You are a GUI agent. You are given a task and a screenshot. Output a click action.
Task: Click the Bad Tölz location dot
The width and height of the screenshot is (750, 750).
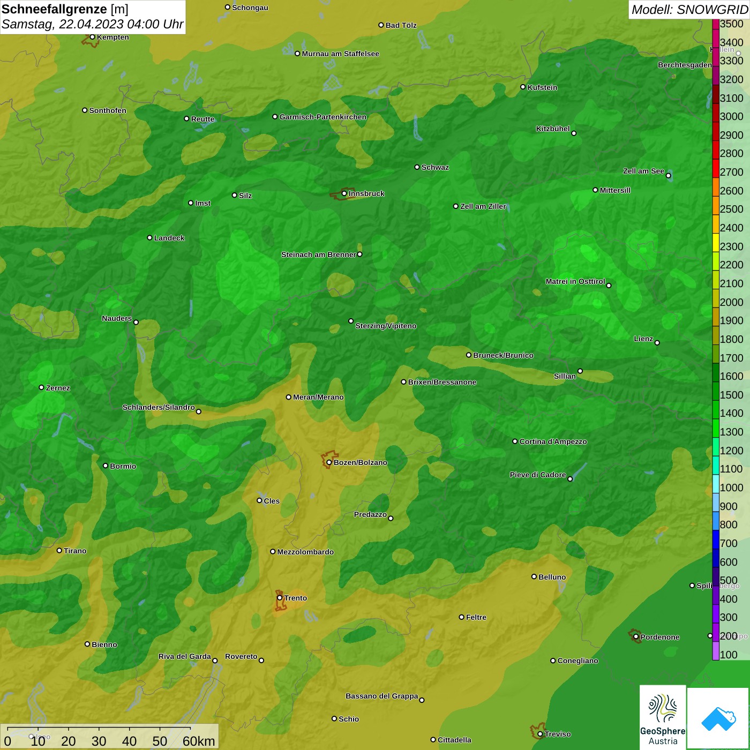pyautogui.click(x=381, y=25)
